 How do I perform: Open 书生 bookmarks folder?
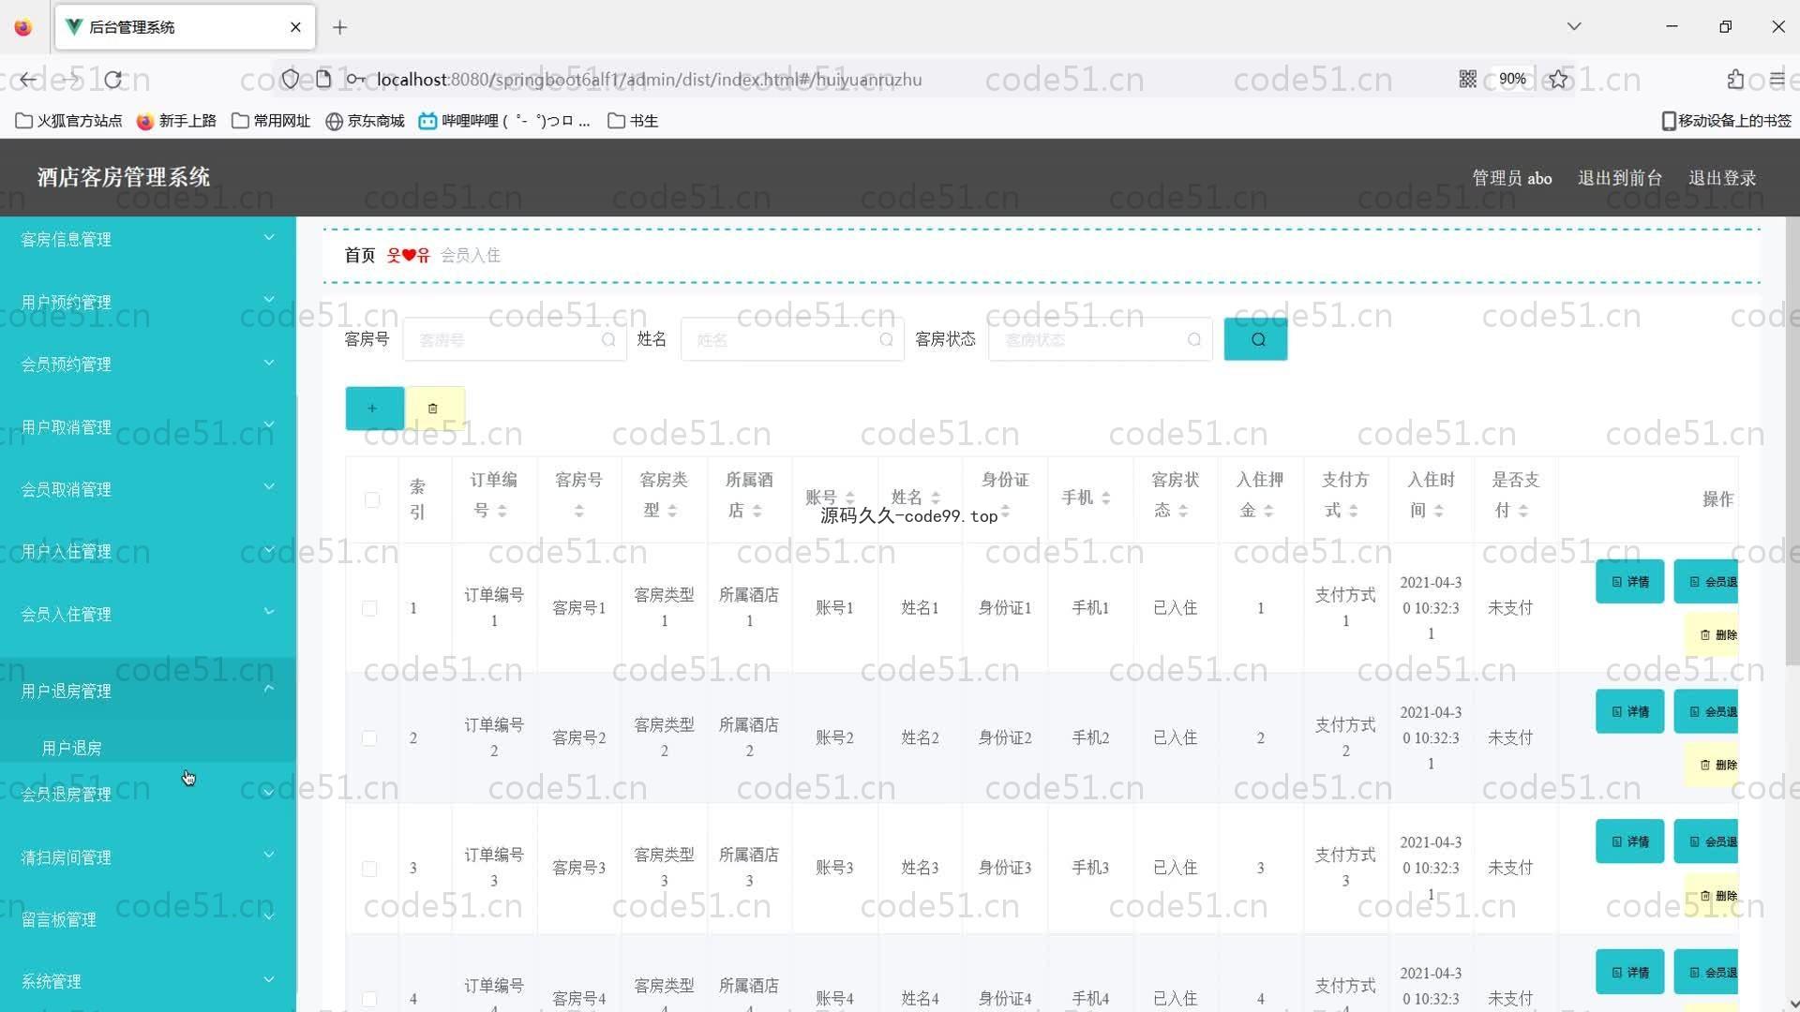[633, 121]
